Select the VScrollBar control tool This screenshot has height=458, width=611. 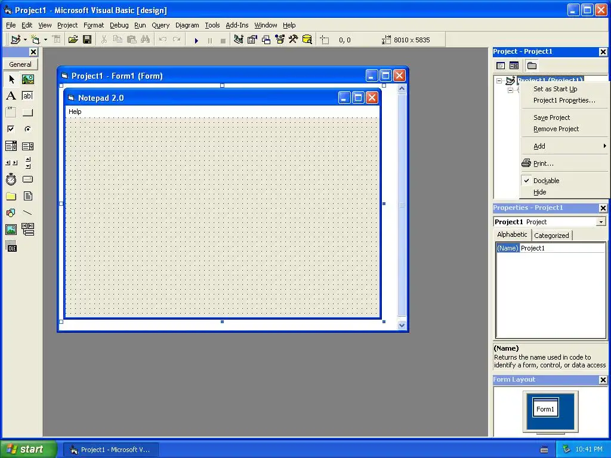[x=27, y=163]
